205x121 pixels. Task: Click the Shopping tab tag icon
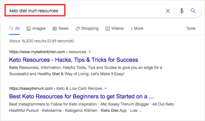(78, 28)
